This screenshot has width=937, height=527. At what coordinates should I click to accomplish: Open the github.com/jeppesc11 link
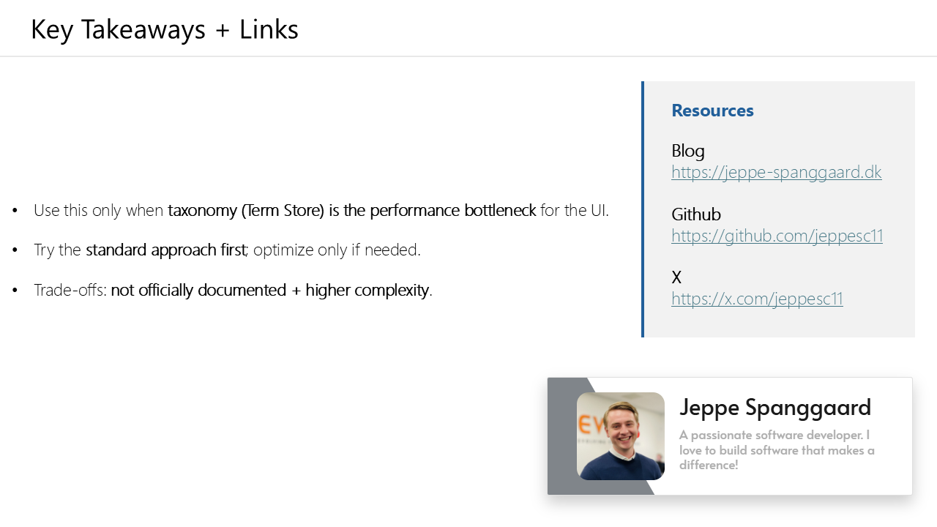tap(777, 236)
